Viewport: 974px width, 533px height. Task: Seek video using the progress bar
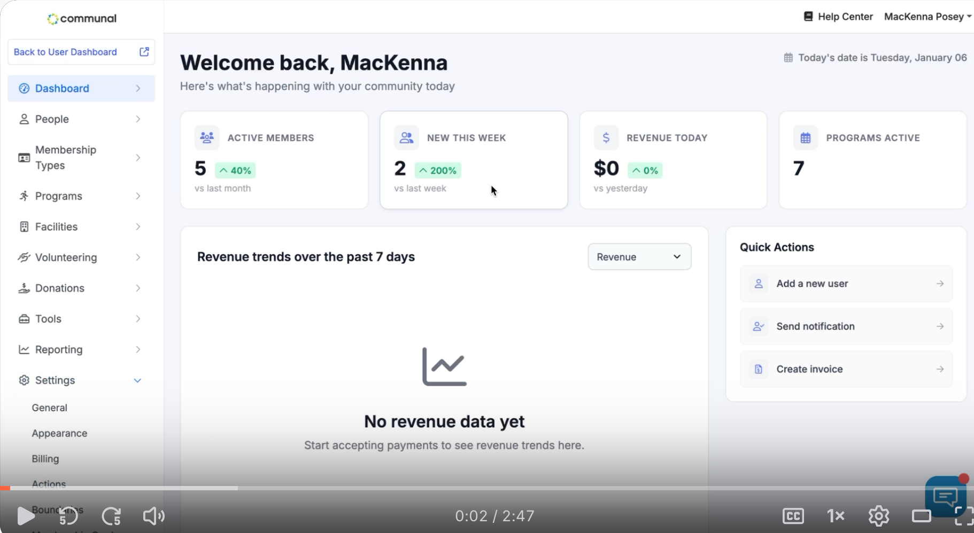(x=487, y=488)
